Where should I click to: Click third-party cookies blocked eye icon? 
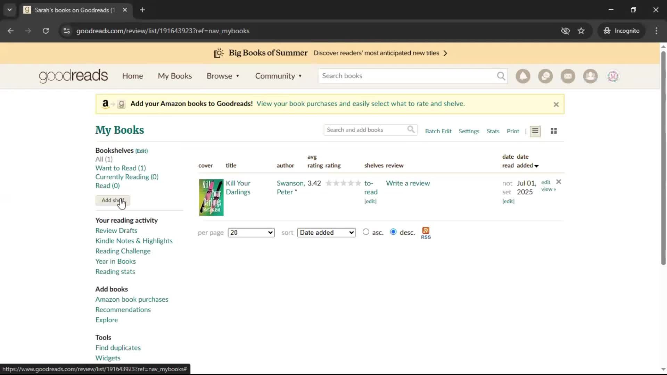coord(565,31)
